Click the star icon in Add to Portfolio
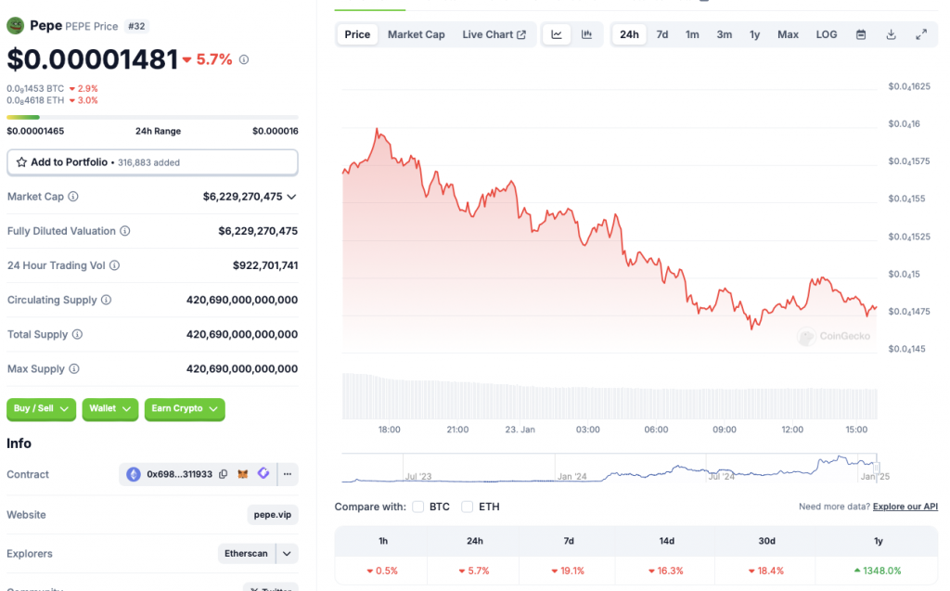950x591 pixels. click(x=20, y=161)
